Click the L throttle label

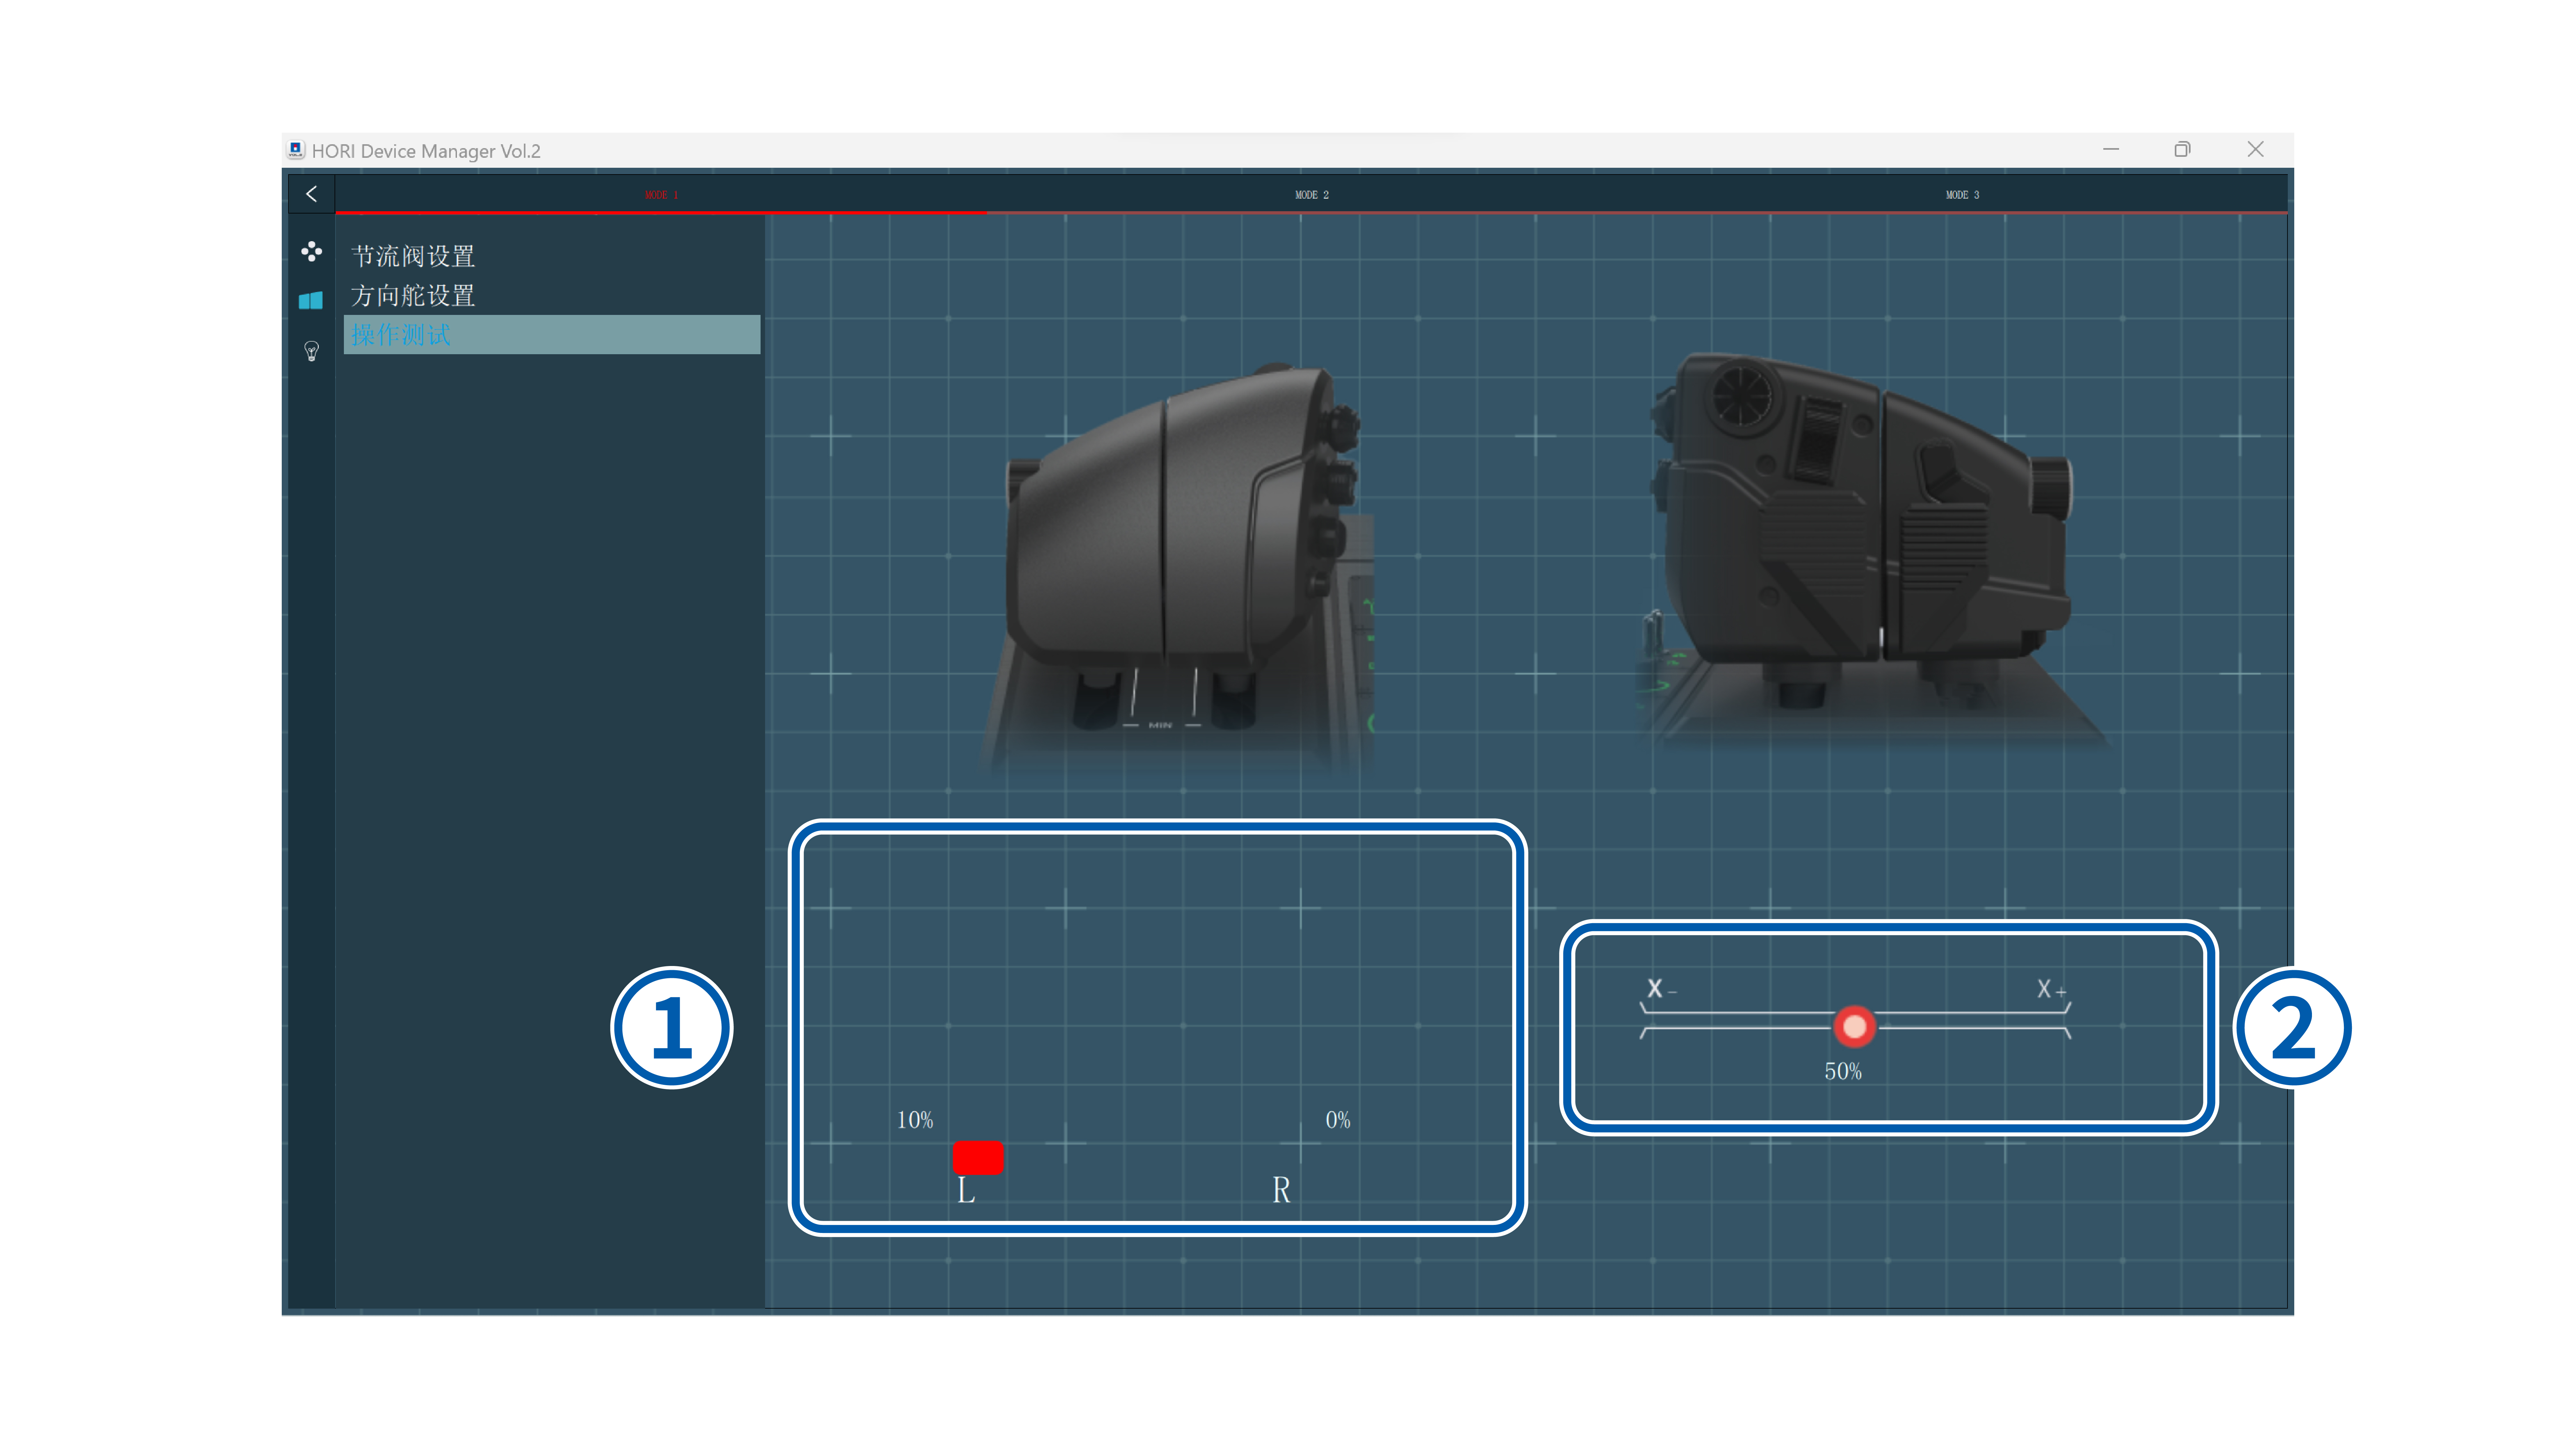pos(966,1190)
